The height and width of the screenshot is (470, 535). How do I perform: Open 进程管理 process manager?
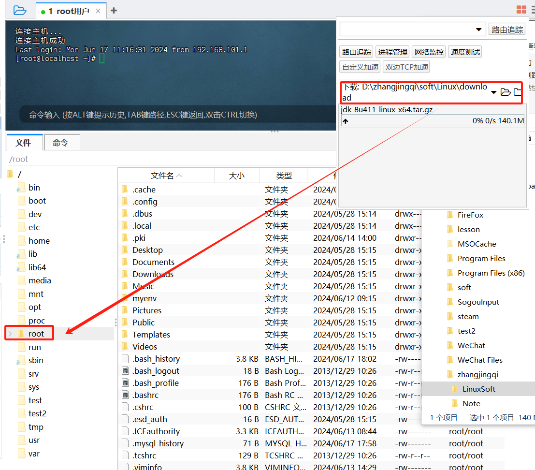(392, 52)
